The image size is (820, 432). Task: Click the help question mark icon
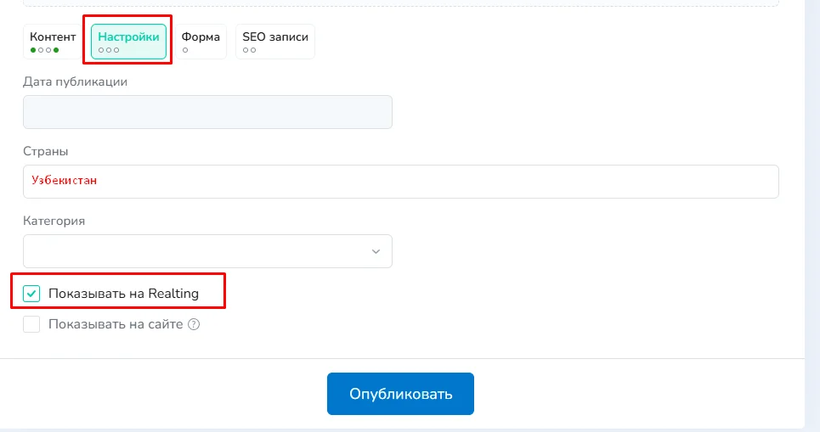[x=194, y=324]
